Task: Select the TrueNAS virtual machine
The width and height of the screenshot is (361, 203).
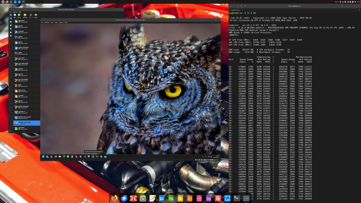Action: [x=27, y=96]
